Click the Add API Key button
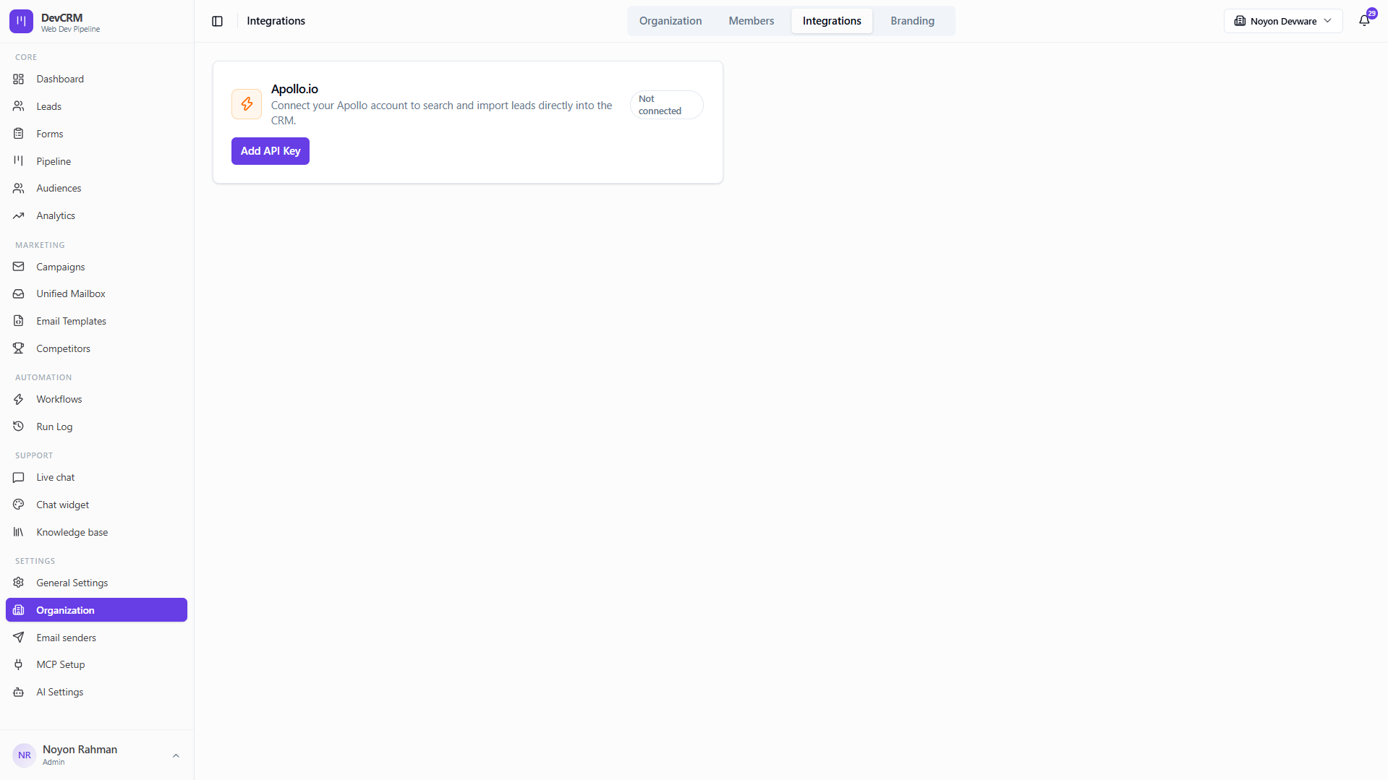Image resolution: width=1388 pixels, height=780 pixels. point(271,151)
